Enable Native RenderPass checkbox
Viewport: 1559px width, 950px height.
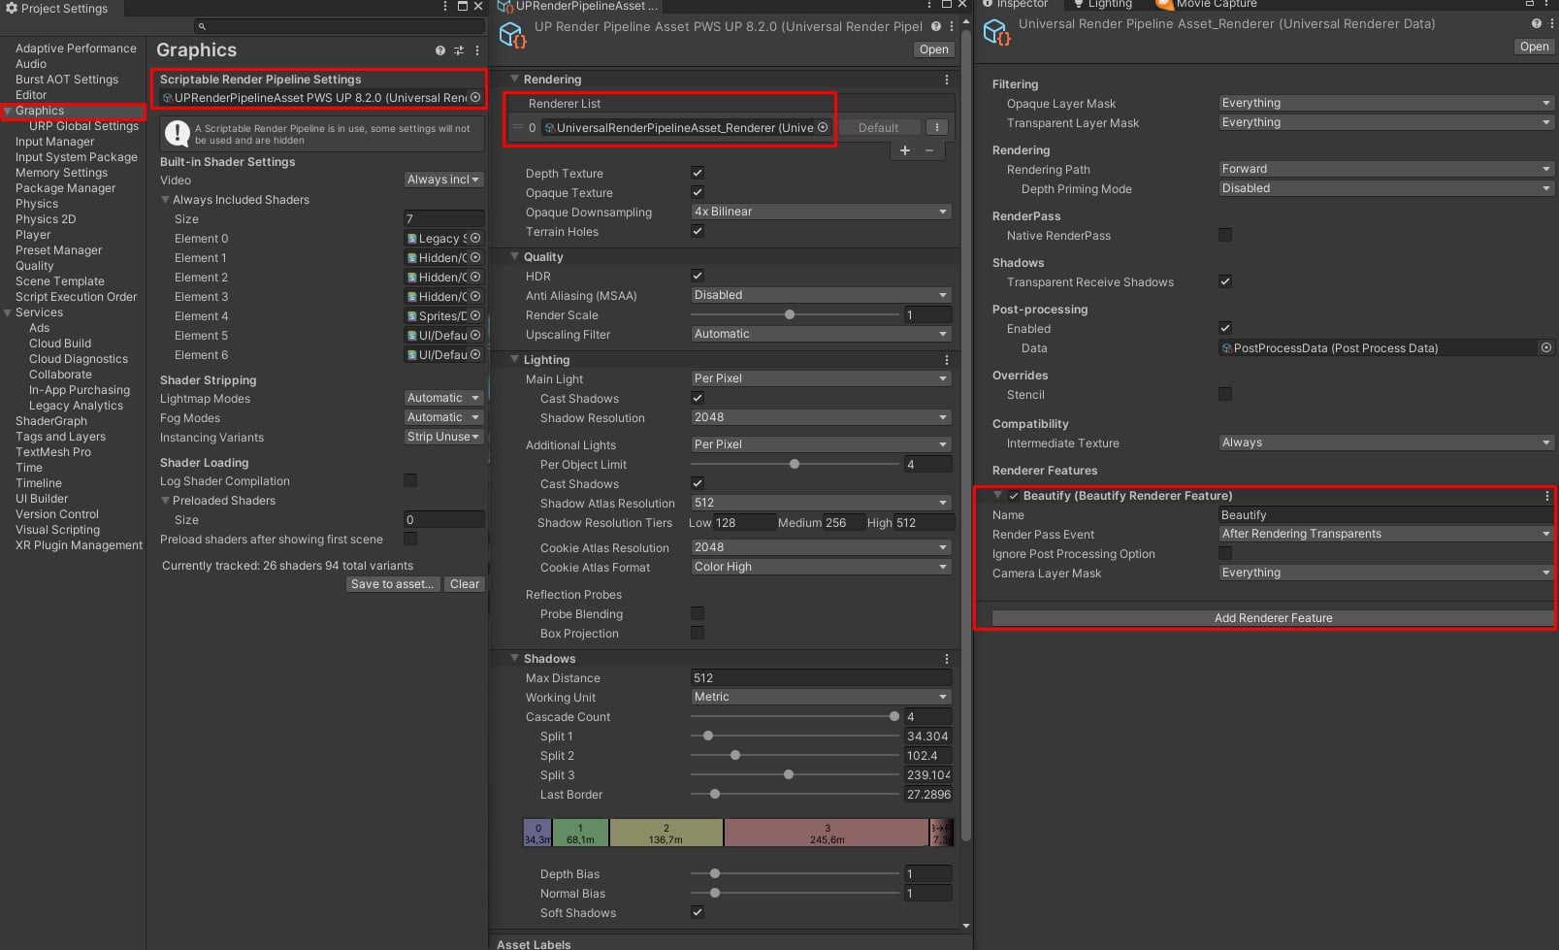tap(1225, 236)
